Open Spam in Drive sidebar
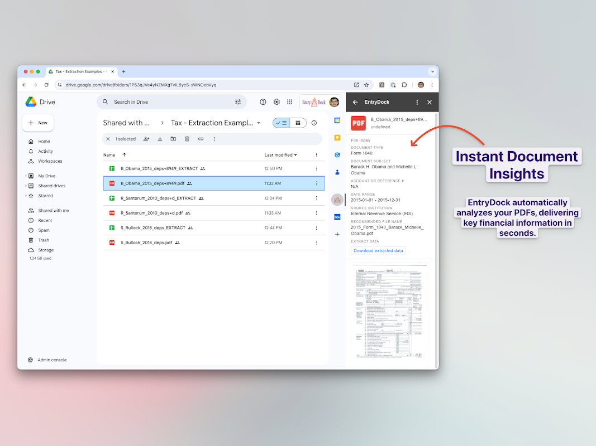The height and width of the screenshot is (446, 596). (44, 230)
